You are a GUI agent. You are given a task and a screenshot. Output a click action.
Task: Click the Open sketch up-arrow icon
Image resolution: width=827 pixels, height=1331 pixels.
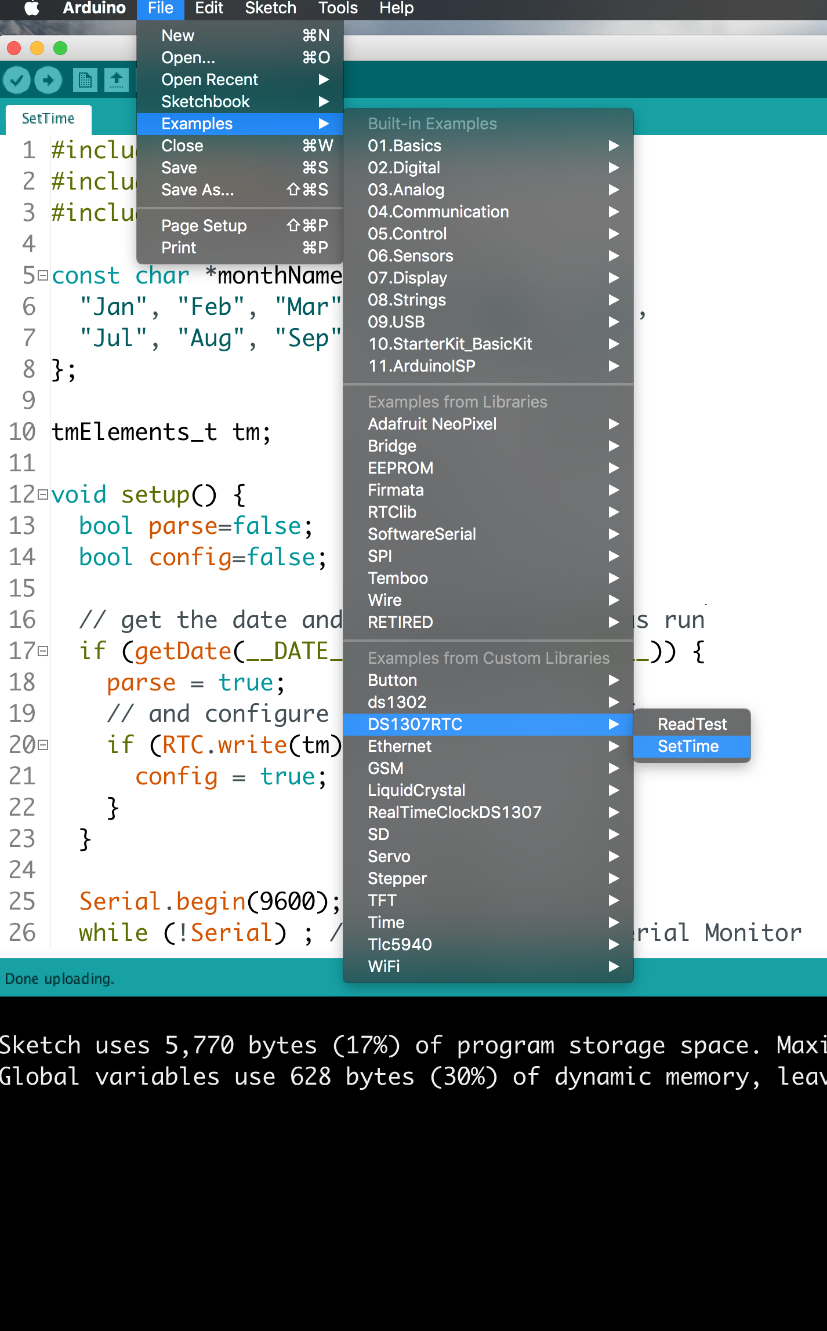(x=116, y=80)
